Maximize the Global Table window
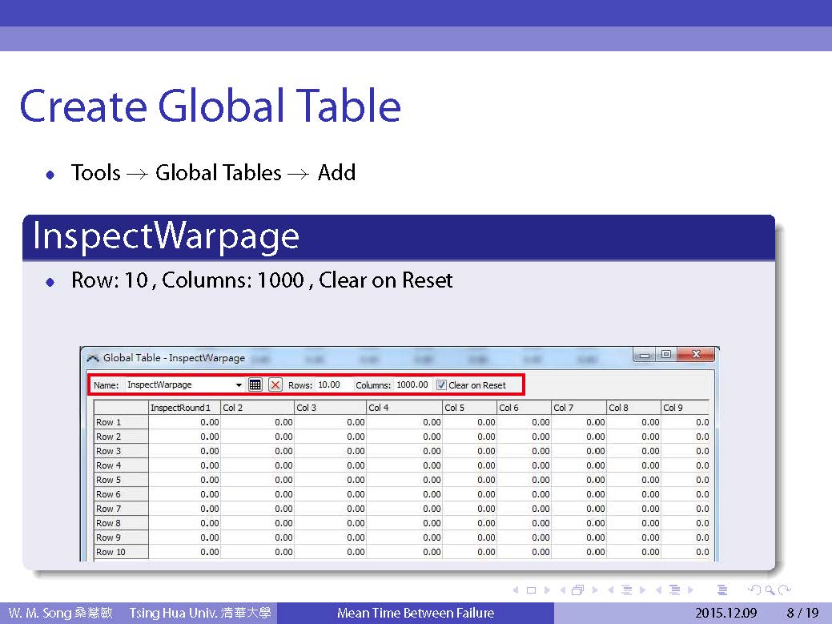 [665, 354]
